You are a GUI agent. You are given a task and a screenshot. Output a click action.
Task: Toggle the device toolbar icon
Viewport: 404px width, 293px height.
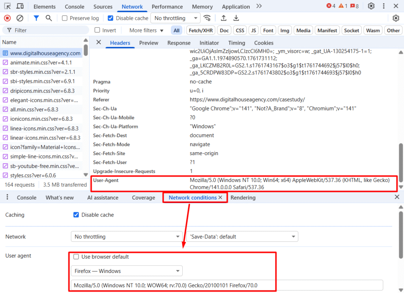click(20, 6)
